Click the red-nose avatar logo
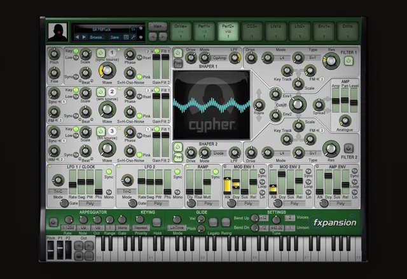Screen dimensions: 407x279 pos(58,32)
